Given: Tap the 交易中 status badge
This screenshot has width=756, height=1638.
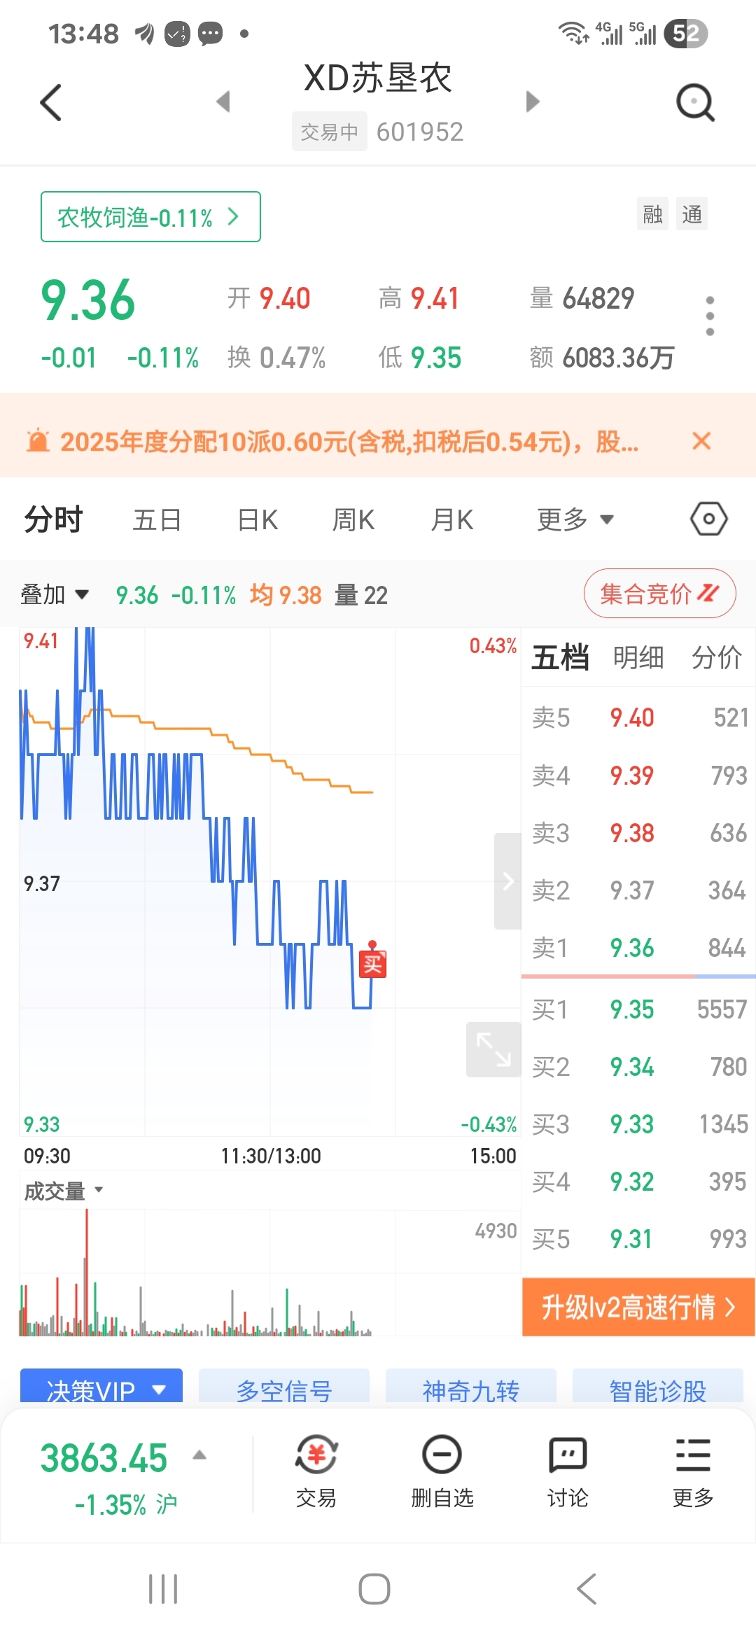Looking at the screenshot, I should [329, 132].
